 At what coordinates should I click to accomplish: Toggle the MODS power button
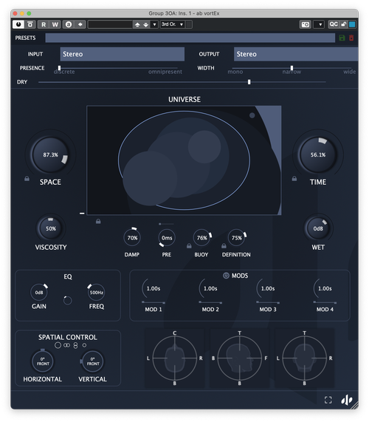click(226, 276)
